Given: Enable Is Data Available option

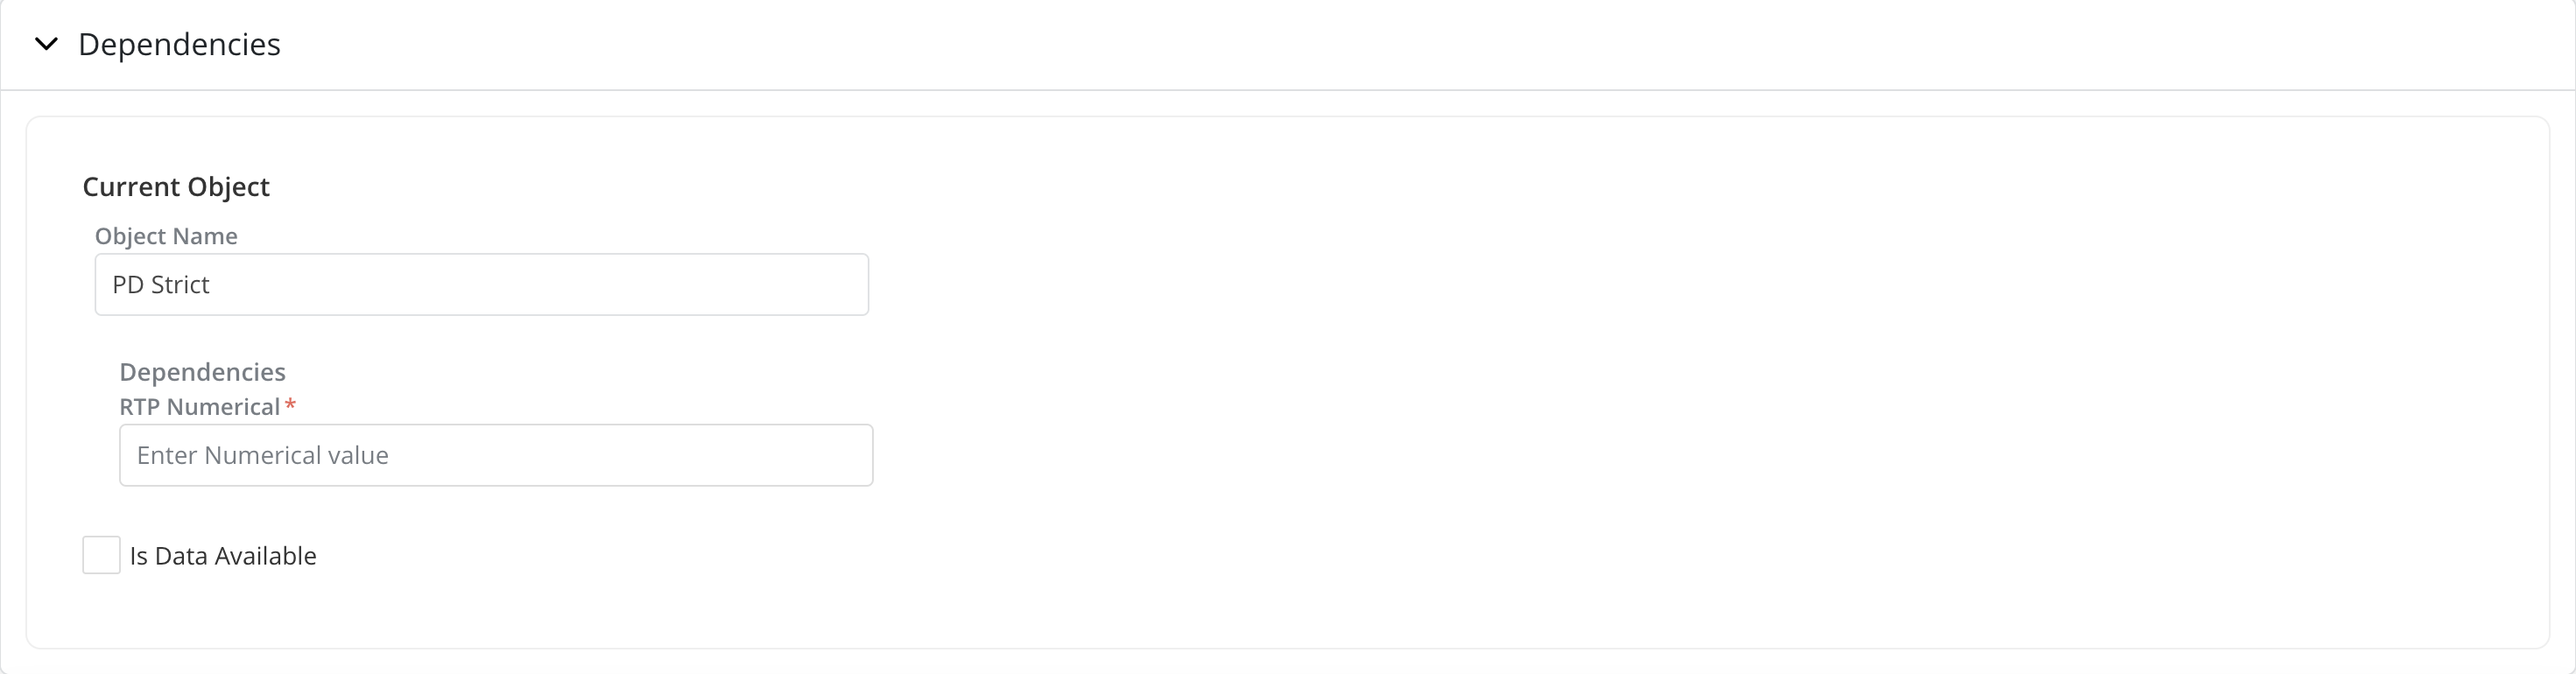Looking at the screenshot, I should [101, 555].
